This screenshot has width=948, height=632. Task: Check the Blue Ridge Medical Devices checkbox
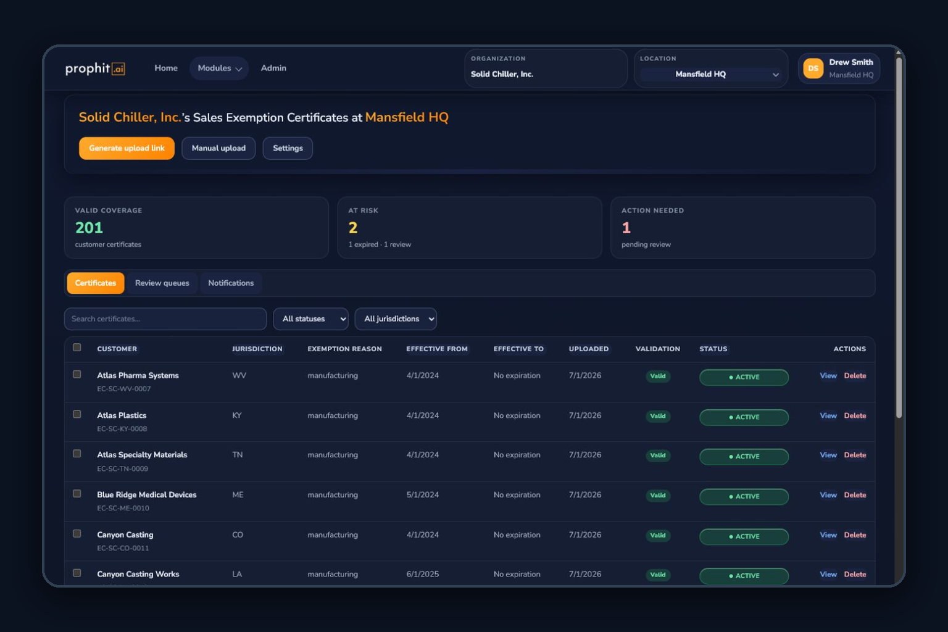click(x=77, y=494)
